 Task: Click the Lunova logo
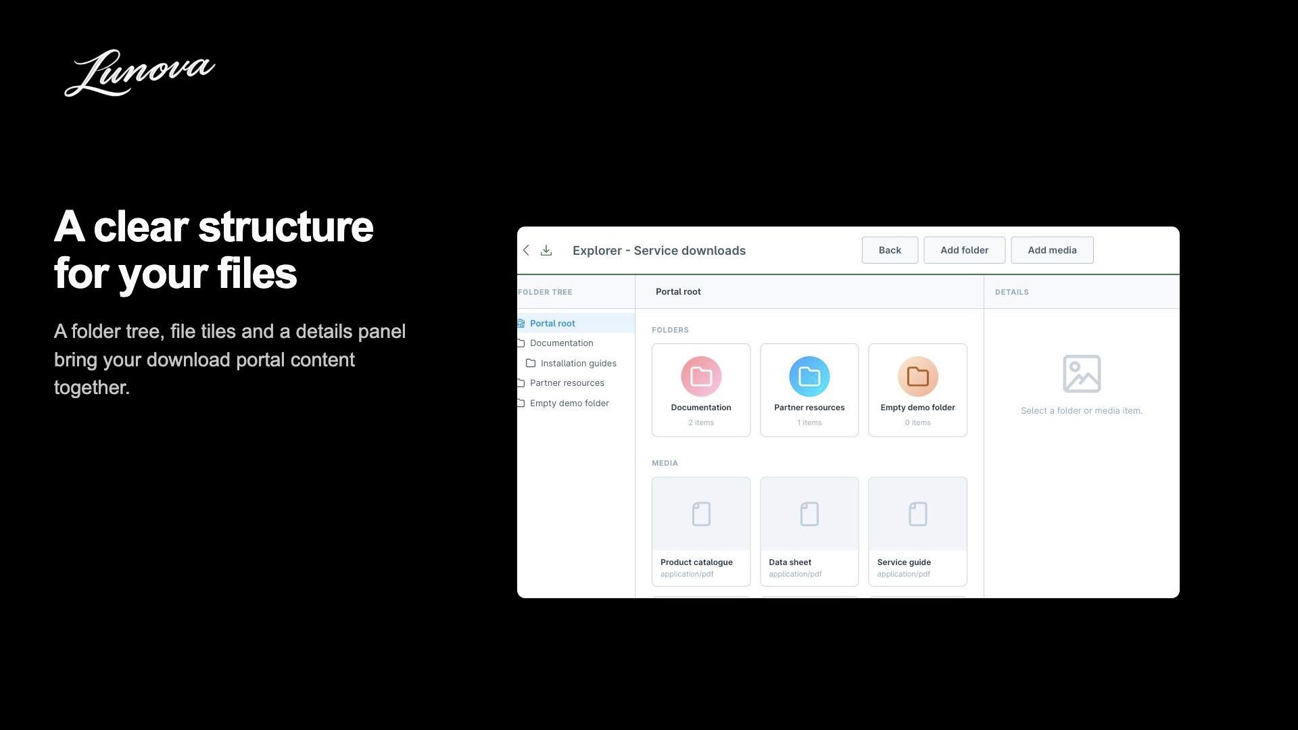(140, 73)
